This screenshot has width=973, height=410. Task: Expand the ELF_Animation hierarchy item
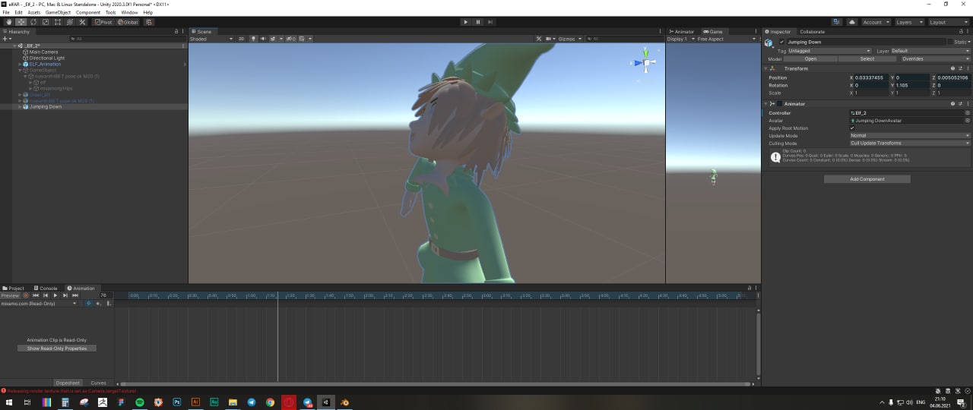(20, 65)
